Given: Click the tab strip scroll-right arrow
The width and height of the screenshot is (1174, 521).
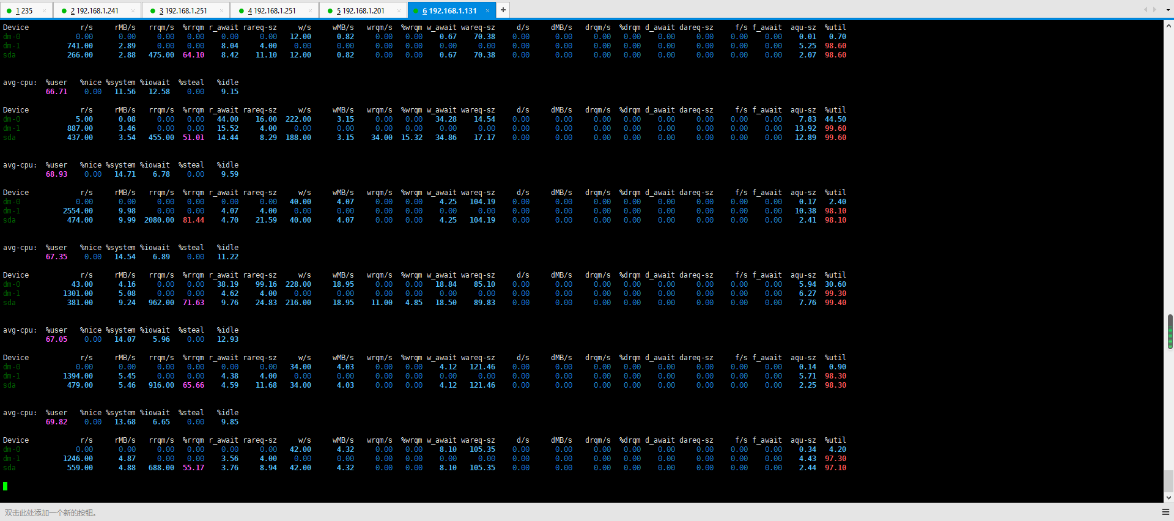Looking at the screenshot, I should point(1154,10).
